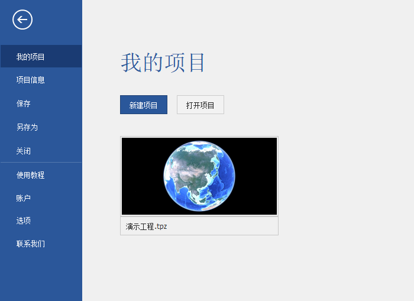Choose 保存 from the sidebar
This screenshot has height=301, width=414.
(24, 103)
